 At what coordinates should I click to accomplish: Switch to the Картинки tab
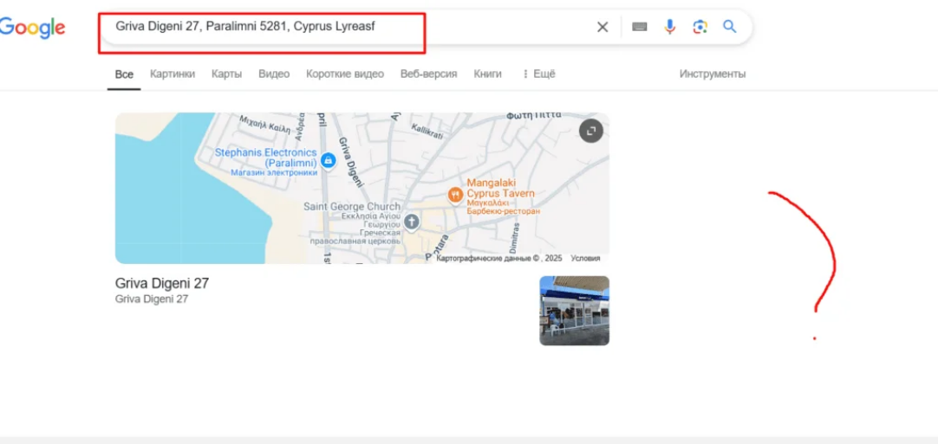click(173, 74)
